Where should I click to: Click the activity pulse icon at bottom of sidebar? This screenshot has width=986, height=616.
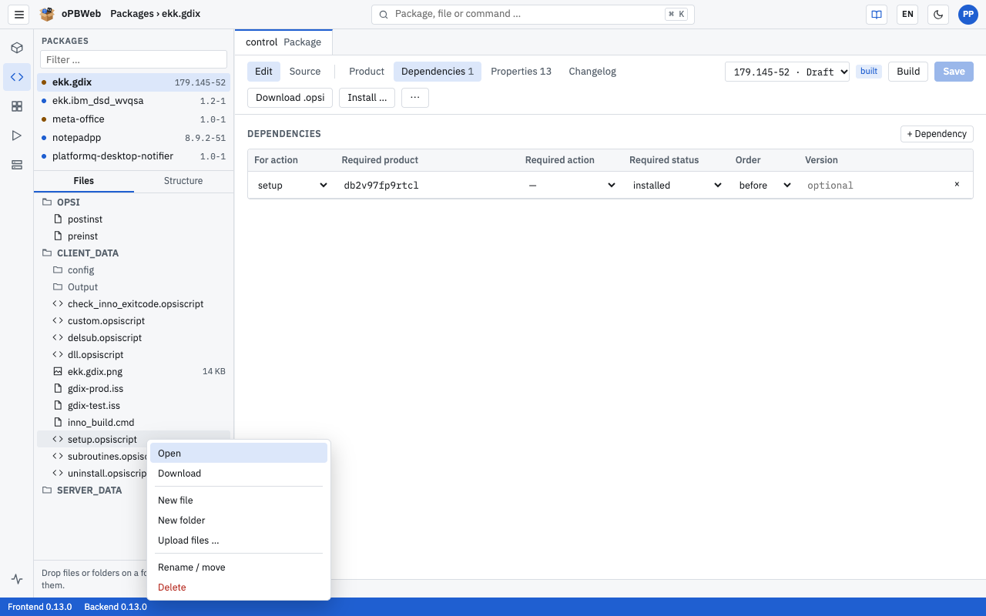click(x=17, y=579)
